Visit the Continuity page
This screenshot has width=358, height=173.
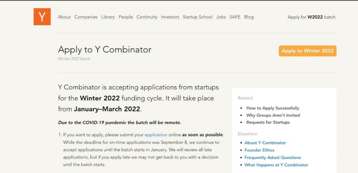click(147, 17)
